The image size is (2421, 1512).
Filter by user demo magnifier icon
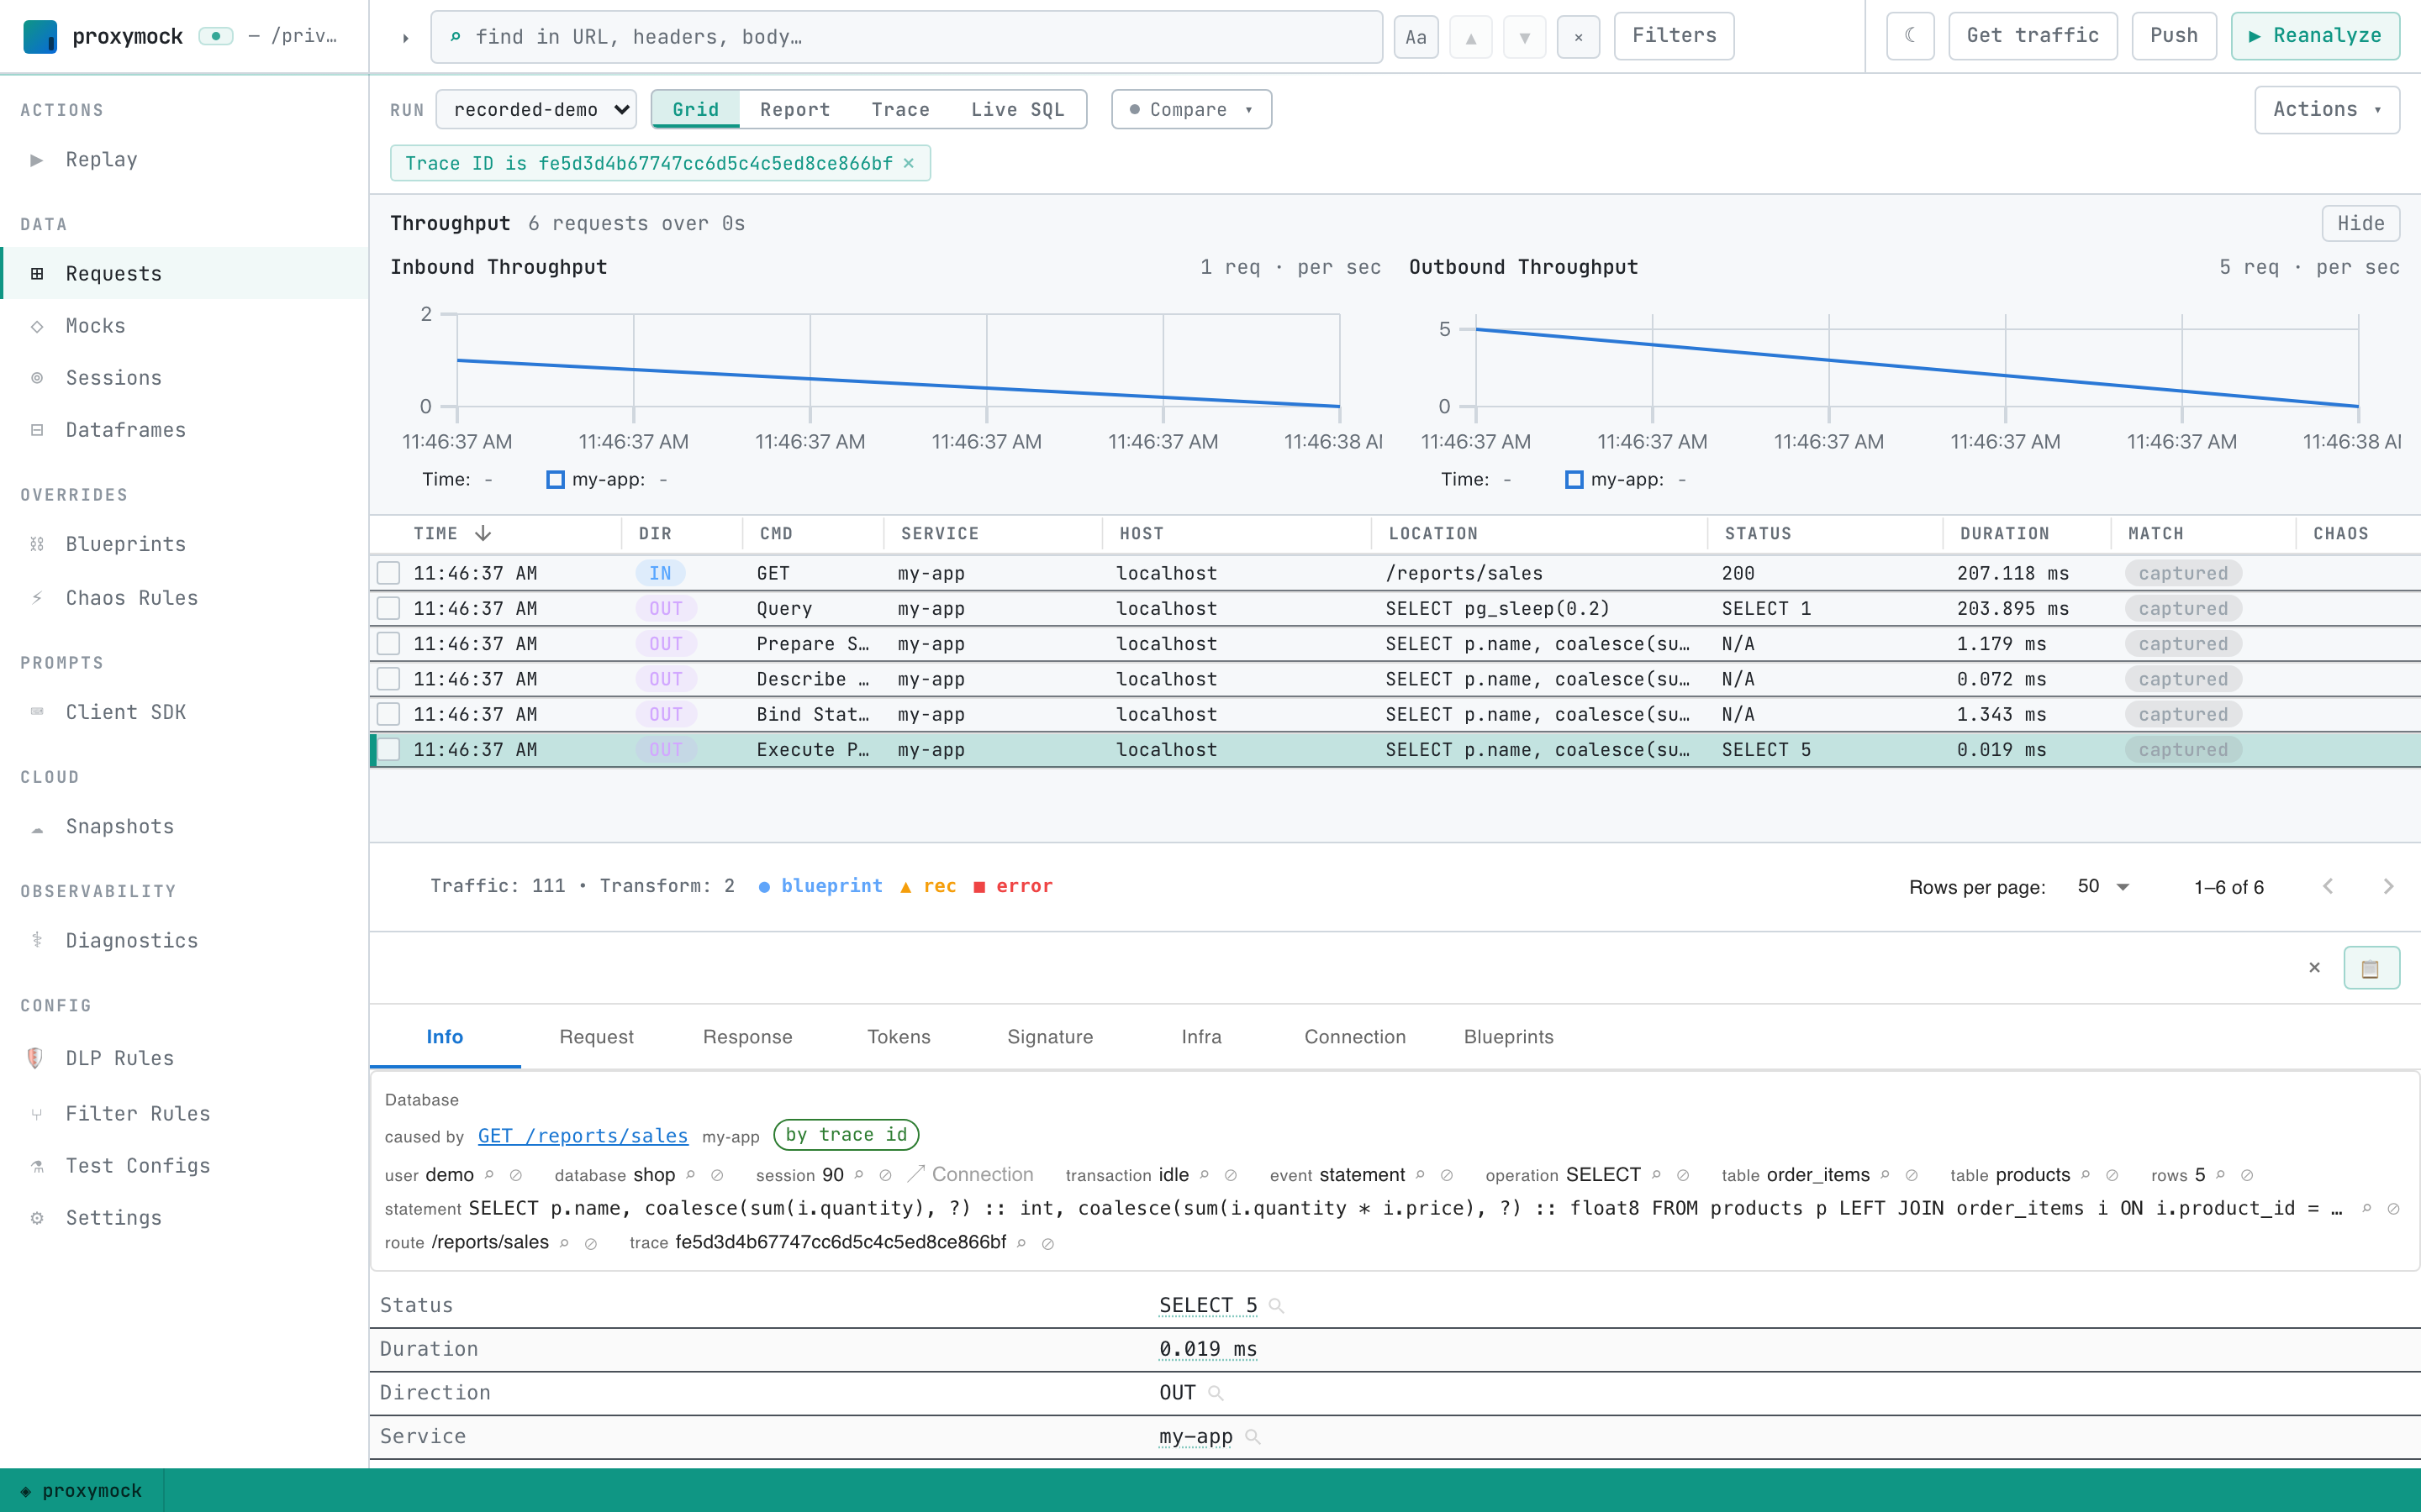tap(489, 1175)
